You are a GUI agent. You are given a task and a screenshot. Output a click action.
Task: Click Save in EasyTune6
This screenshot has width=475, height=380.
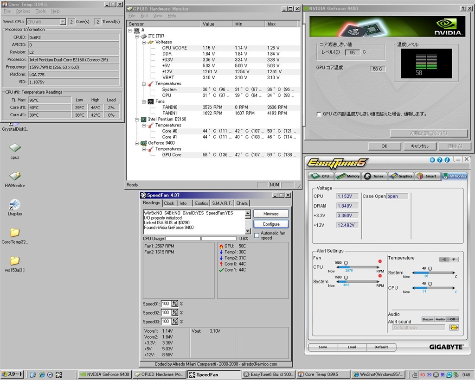coord(323,347)
